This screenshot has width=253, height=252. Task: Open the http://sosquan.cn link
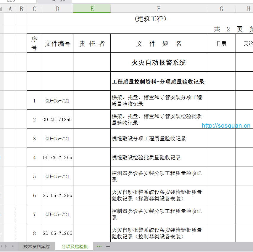[226, 126]
